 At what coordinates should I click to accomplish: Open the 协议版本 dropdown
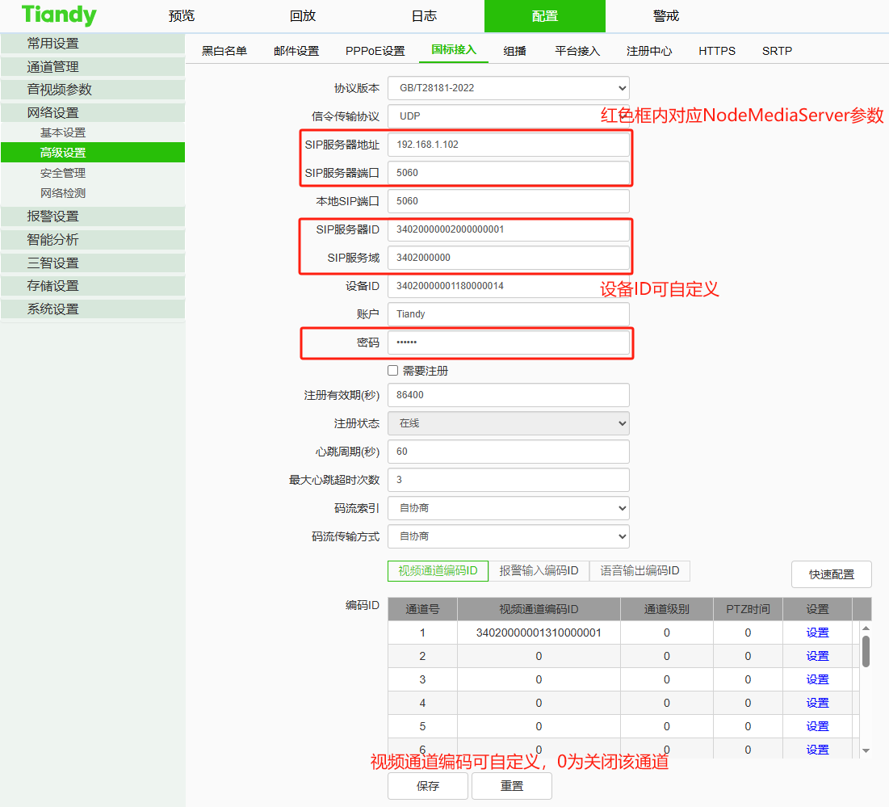tap(509, 88)
